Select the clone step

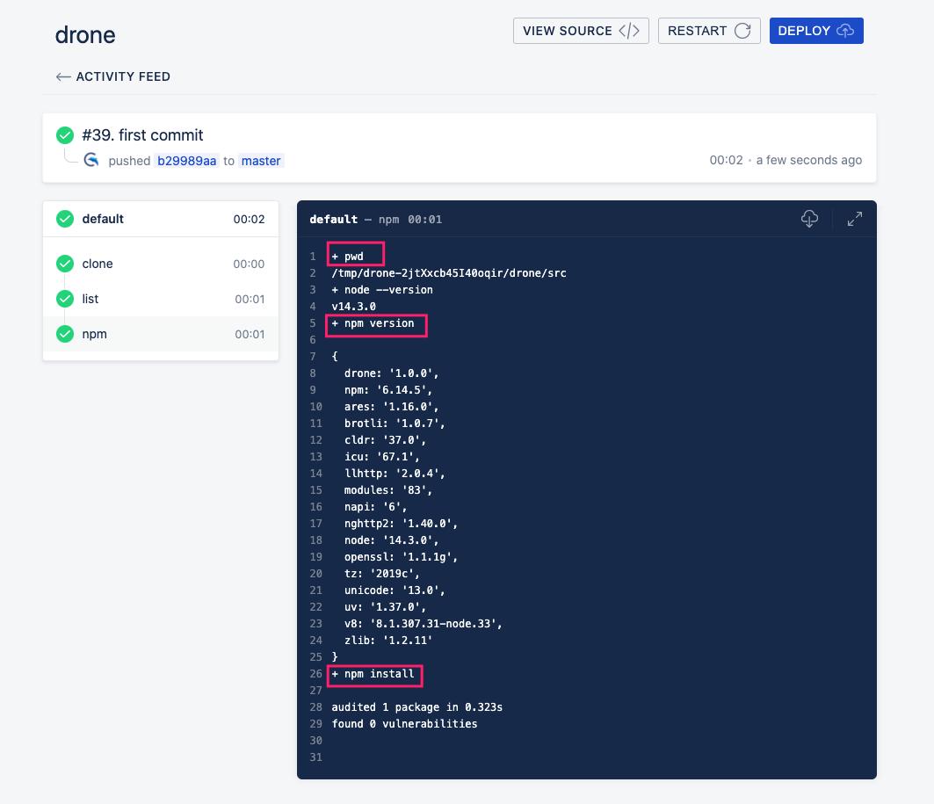tap(161, 264)
